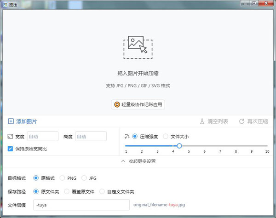Select 覆盖原文件 save path option
276x218 pixels.
tap(67, 191)
